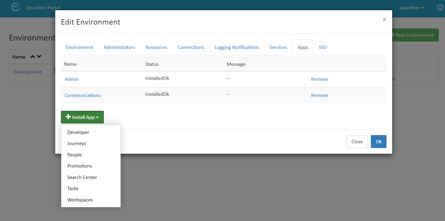Pick Workspaces from the dropdown menu
Screen dimensions: 445x221
(x=91, y=200)
